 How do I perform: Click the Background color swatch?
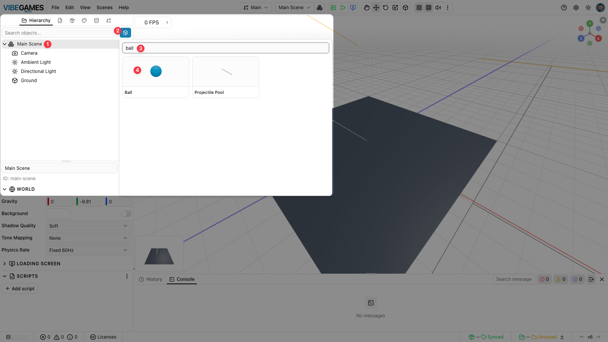[x=58, y=214]
